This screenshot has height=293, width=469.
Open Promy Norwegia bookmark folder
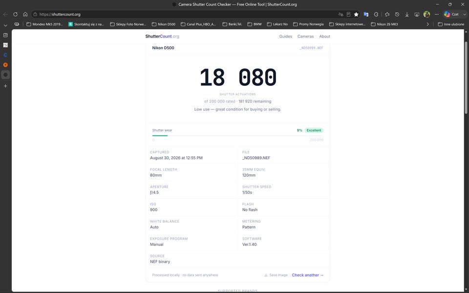(308, 24)
